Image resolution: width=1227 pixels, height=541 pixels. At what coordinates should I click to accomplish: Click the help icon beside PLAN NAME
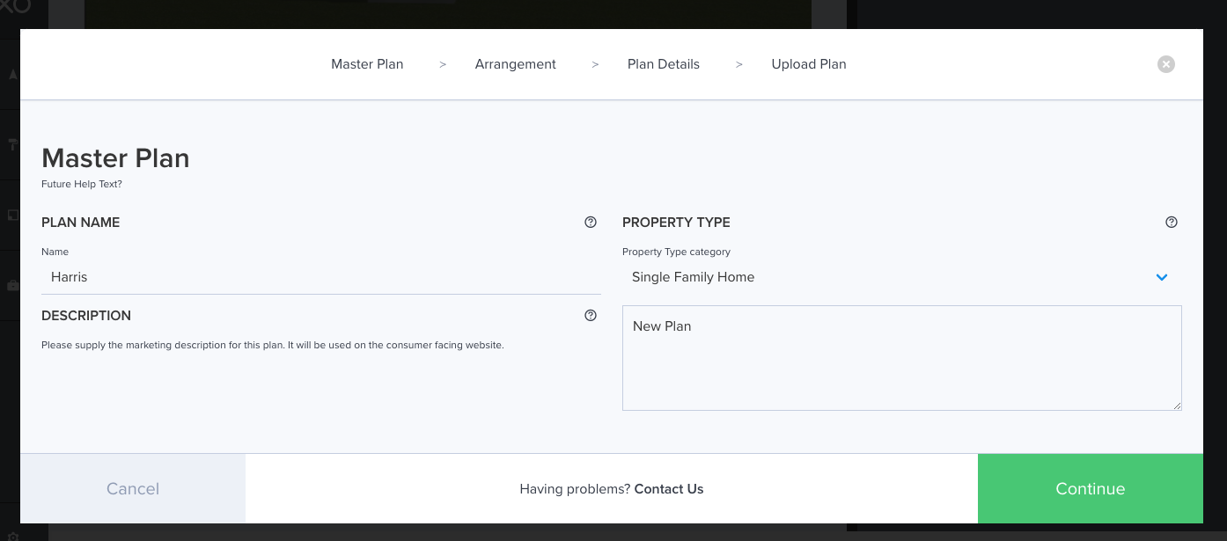[x=591, y=223]
